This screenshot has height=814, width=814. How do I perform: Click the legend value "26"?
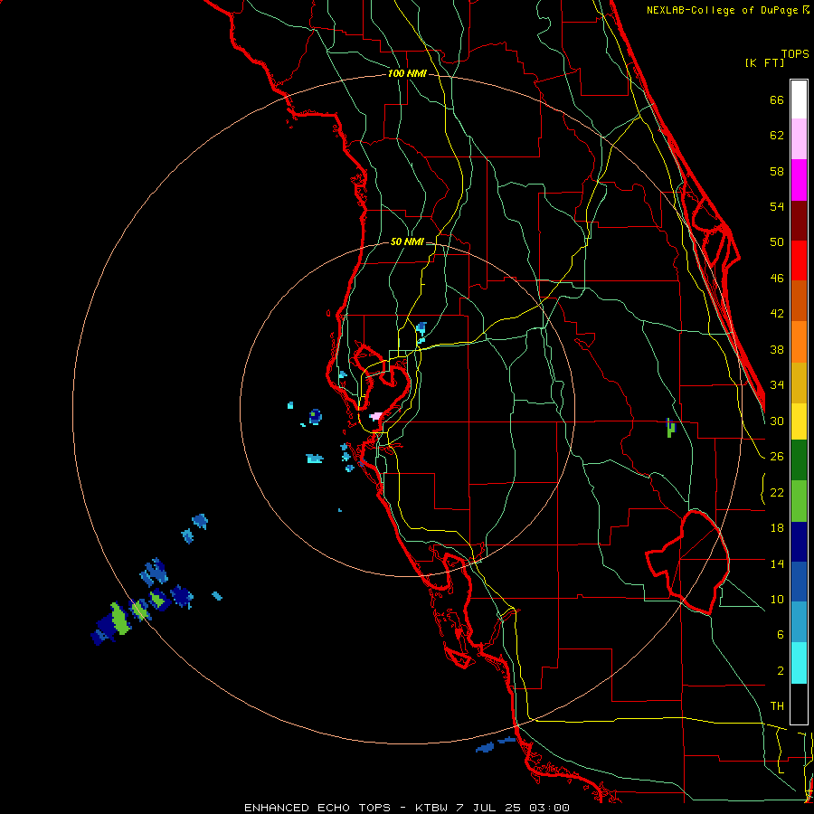[777, 457]
